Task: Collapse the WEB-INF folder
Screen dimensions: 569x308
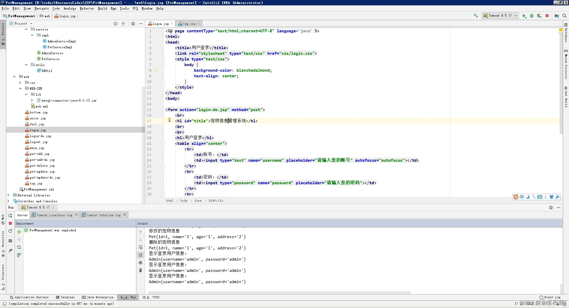Action: (20, 89)
